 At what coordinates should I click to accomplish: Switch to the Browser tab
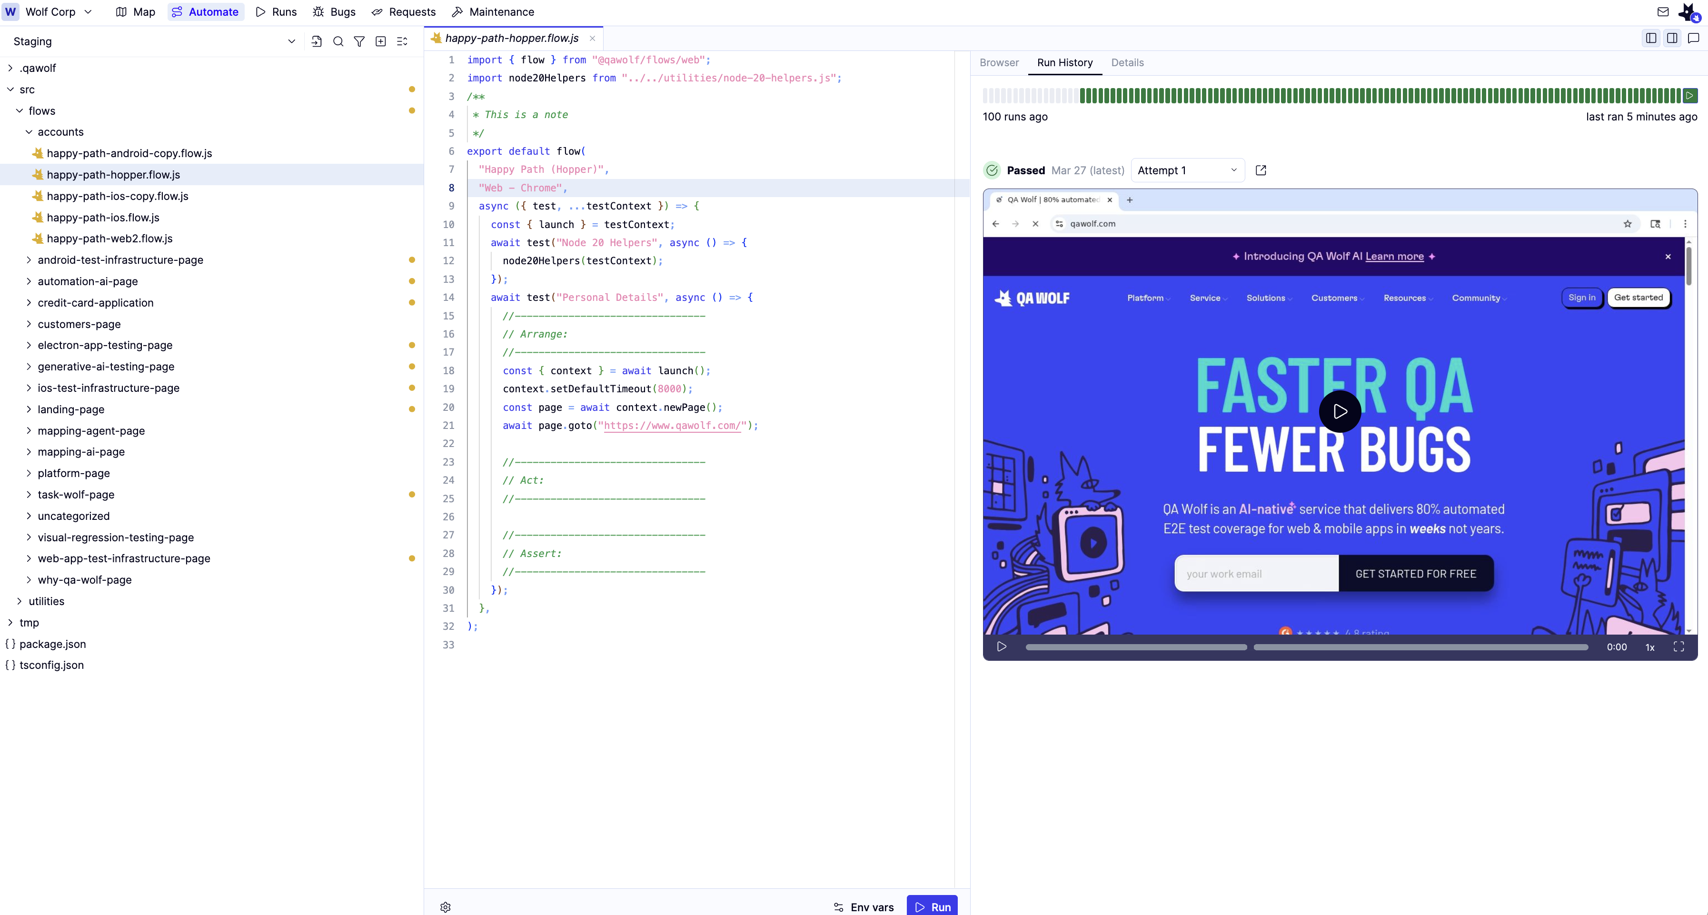click(999, 63)
